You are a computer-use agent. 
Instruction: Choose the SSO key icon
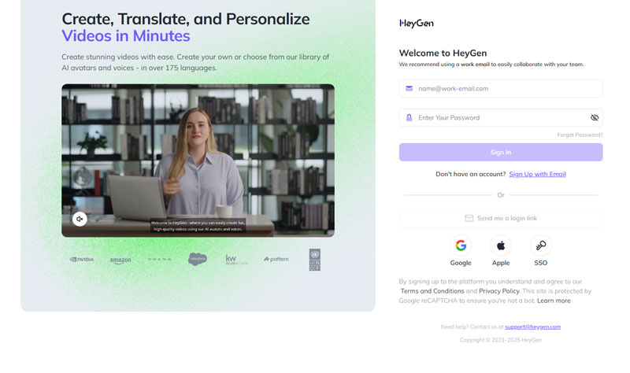541,246
